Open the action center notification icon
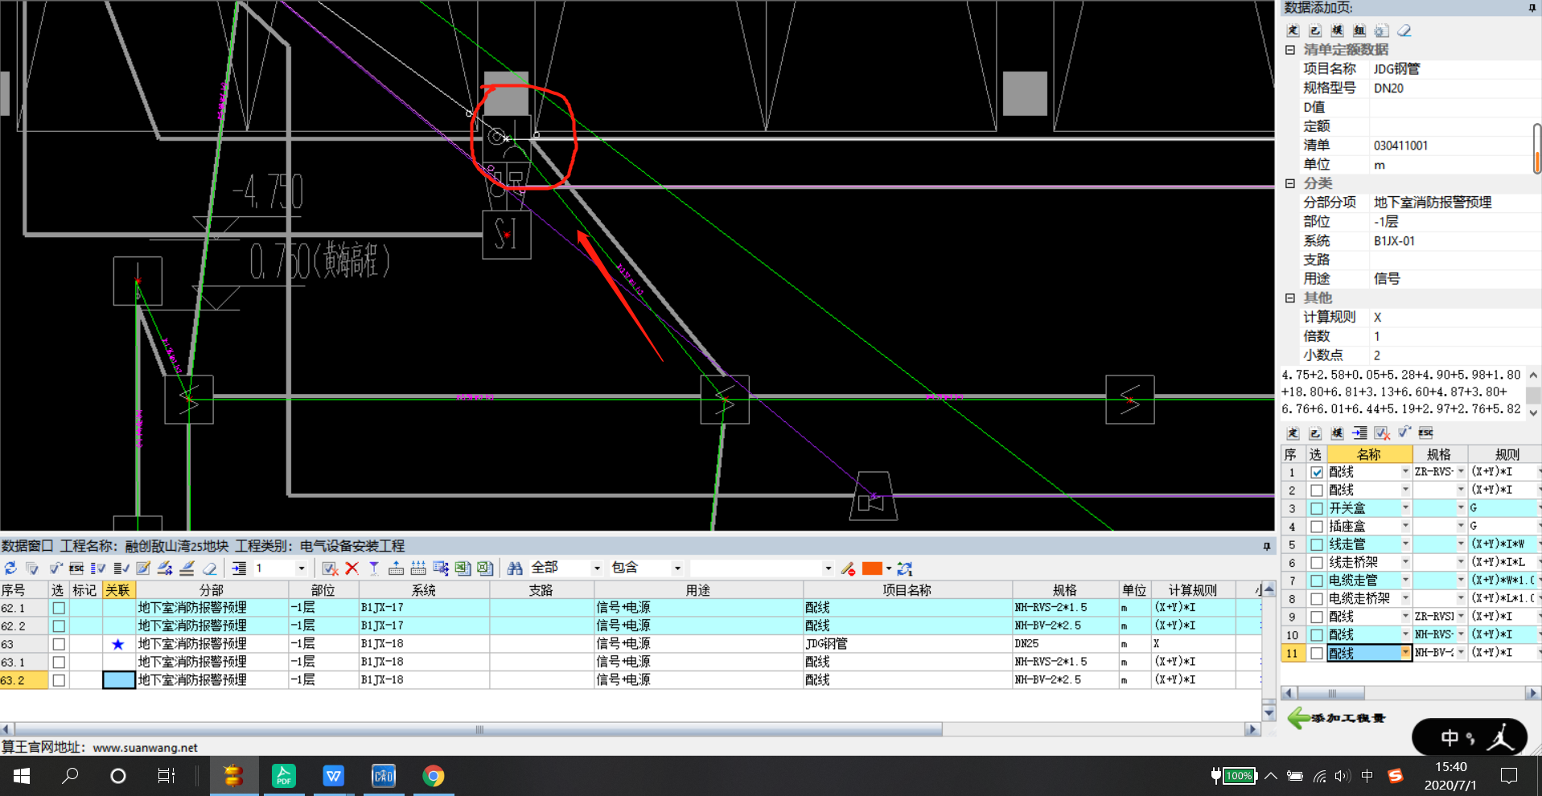The height and width of the screenshot is (796, 1542). pos(1509,776)
